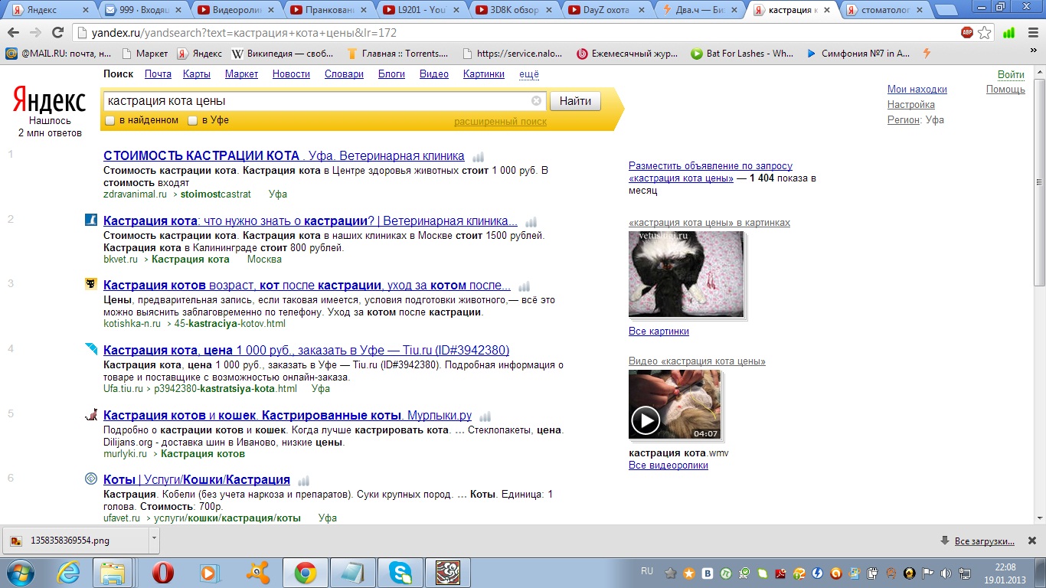Open the Карты service link

pos(197,74)
